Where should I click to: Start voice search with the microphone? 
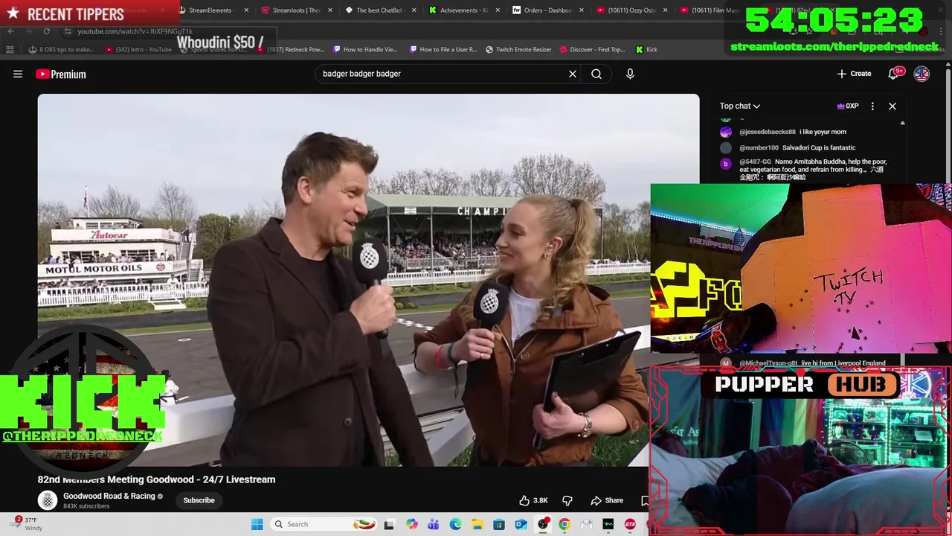click(x=630, y=74)
